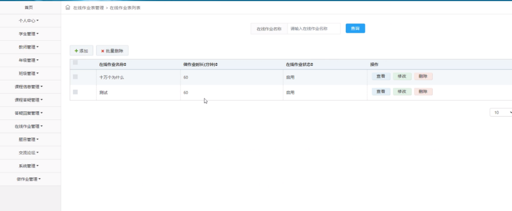This screenshot has height=211, width=512.
Task: Delete the 测试 row via 删除
Action: 423,92
